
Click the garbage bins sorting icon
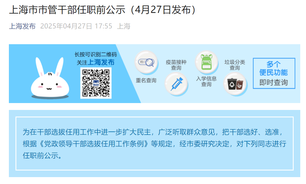235,84
